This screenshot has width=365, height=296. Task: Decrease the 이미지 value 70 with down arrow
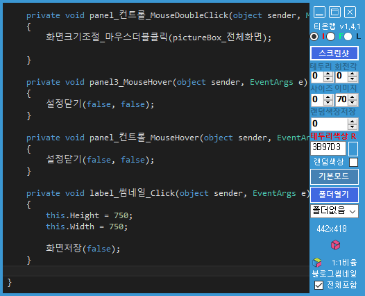[353, 102]
